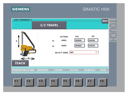
Task: Open the STATUS tab
Action: pyautogui.click(x=74, y=70)
